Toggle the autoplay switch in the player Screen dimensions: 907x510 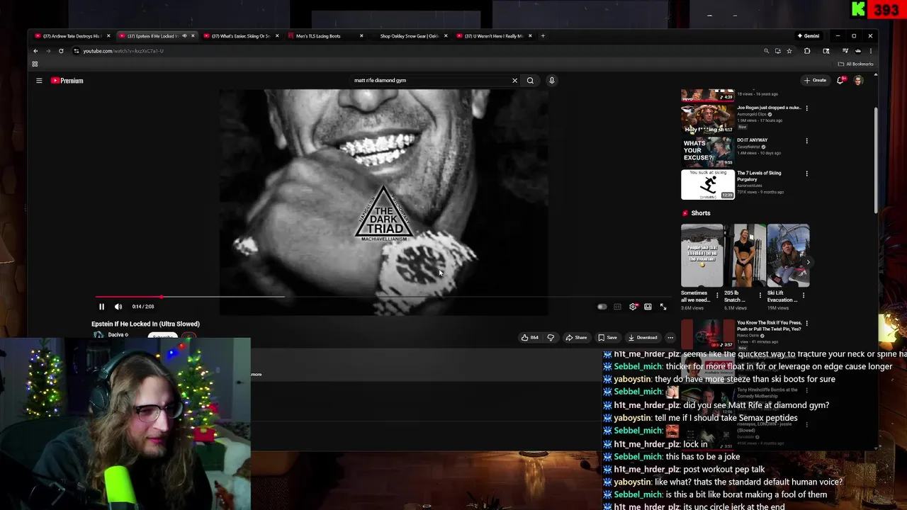[602, 307]
